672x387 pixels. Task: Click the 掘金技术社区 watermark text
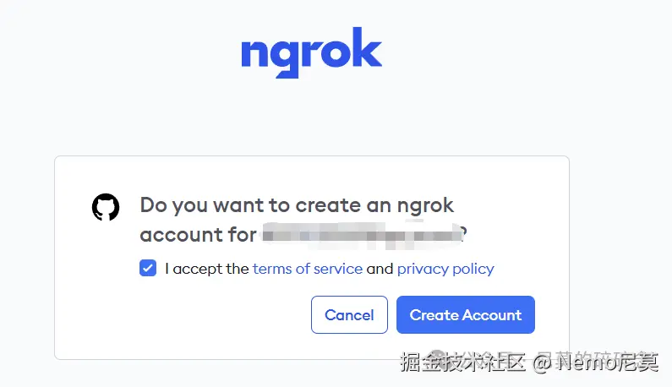(x=463, y=362)
